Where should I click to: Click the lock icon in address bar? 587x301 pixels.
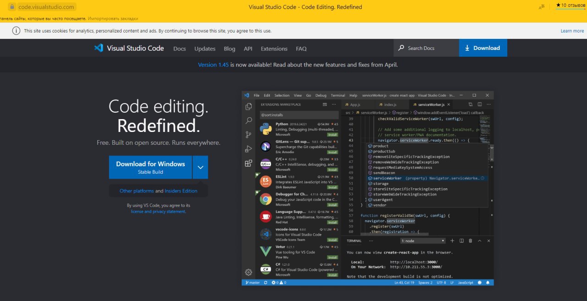[12, 7]
